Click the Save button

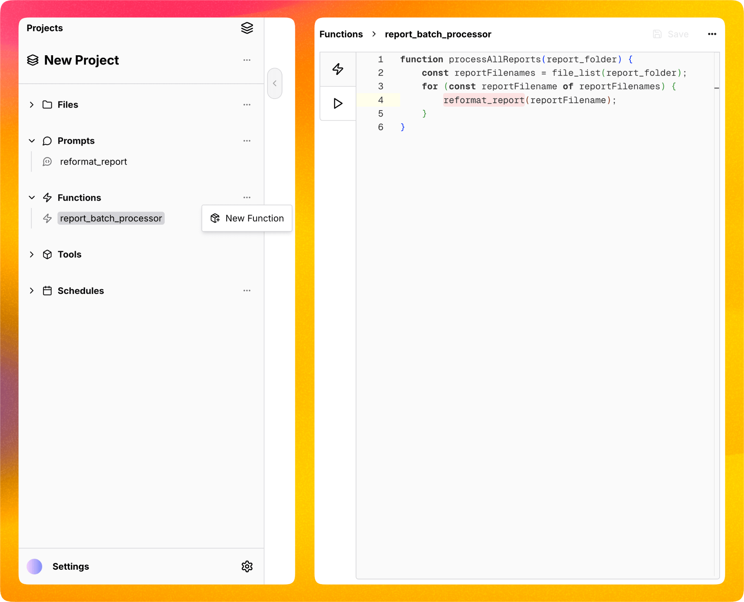pyautogui.click(x=671, y=34)
